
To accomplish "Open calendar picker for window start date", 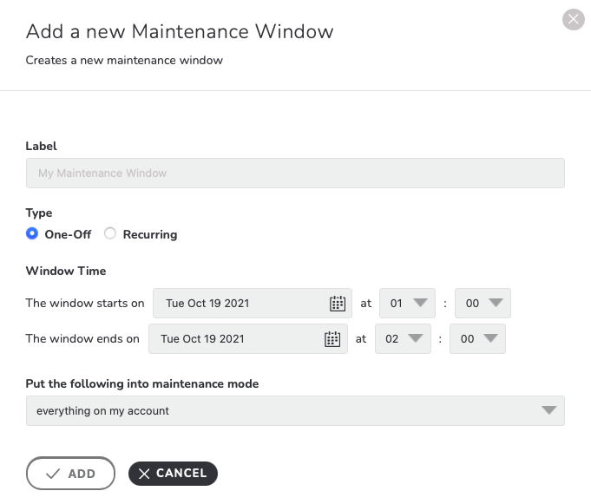I will 338,304.
